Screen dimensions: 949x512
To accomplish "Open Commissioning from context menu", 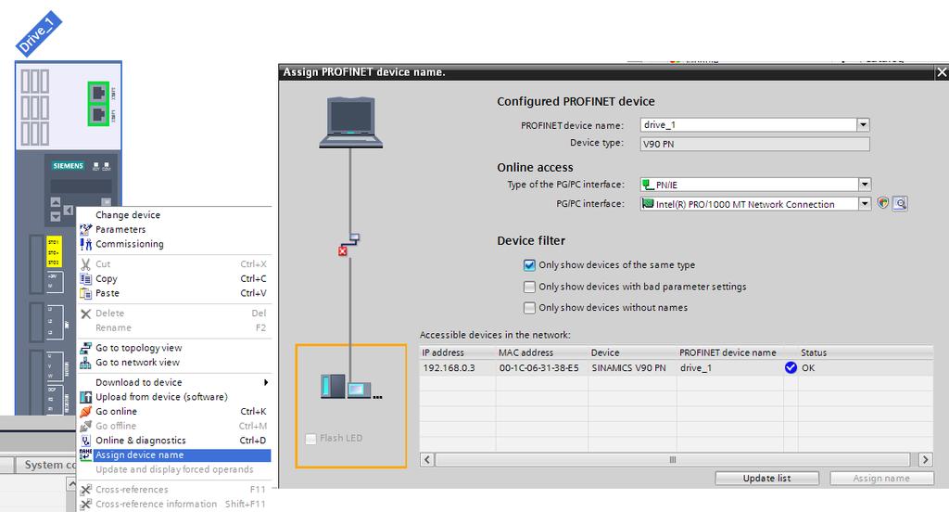I will (x=174, y=244).
